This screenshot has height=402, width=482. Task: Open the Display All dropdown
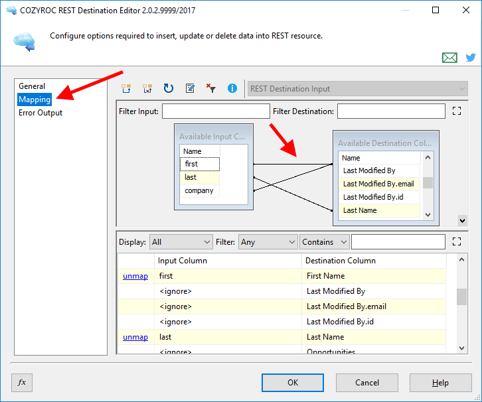point(181,242)
